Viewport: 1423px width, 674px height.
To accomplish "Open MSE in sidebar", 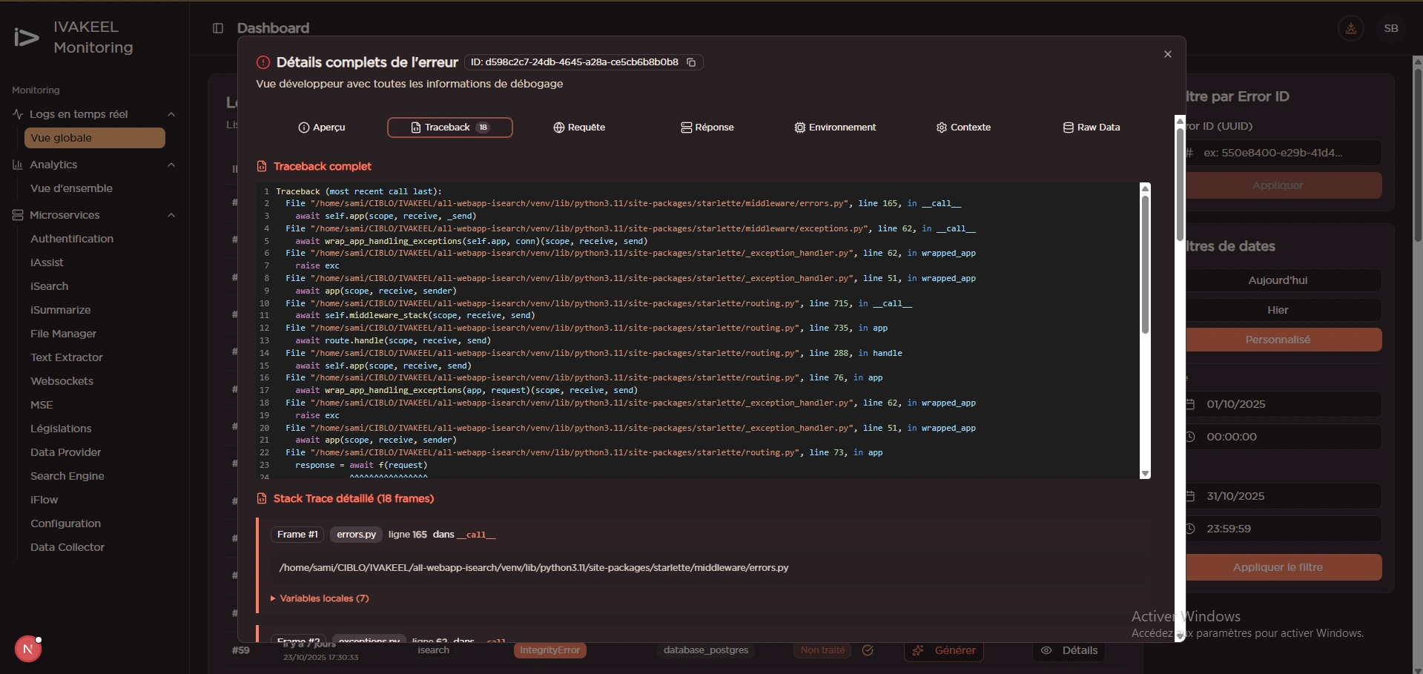I will [95, 405].
